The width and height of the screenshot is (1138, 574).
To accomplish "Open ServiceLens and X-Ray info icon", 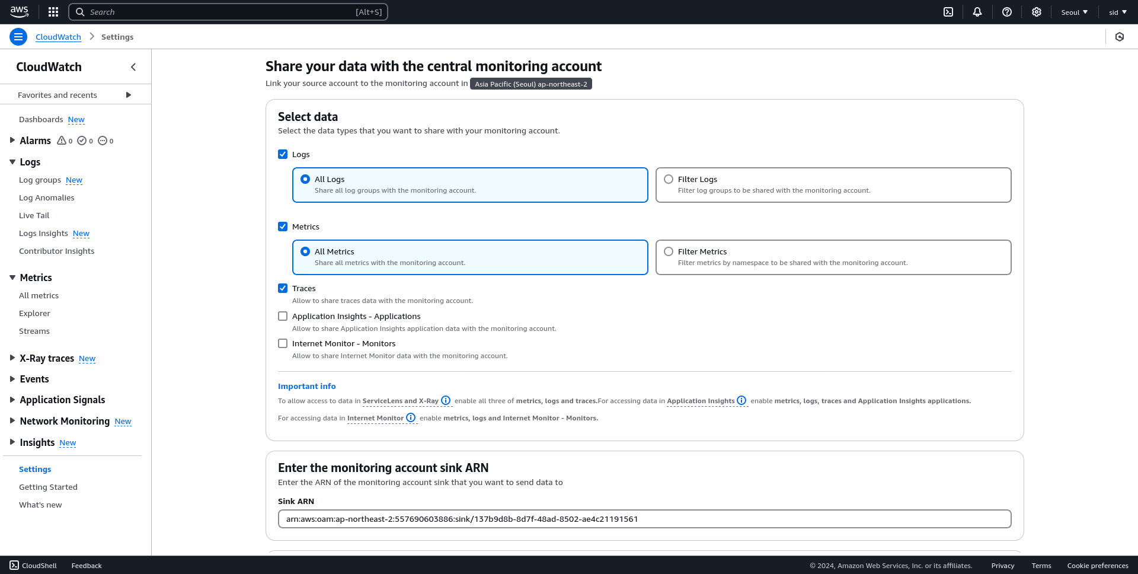I will pos(446,401).
